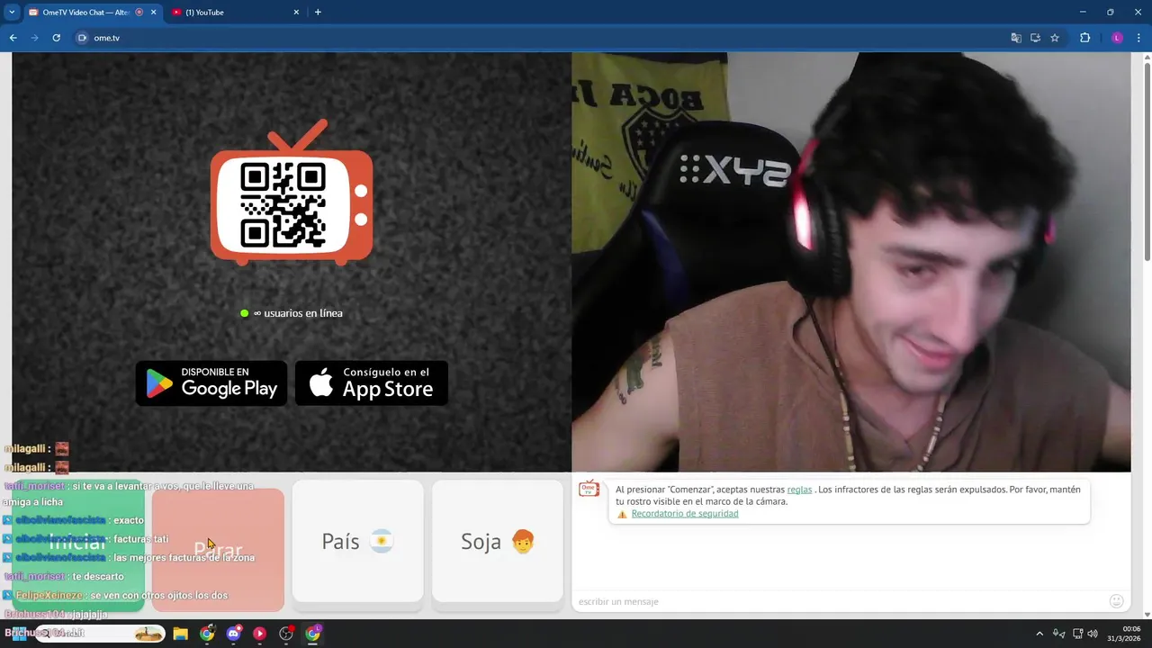
Task: Open the App Store download badge
Action: (x=372, y=383)
